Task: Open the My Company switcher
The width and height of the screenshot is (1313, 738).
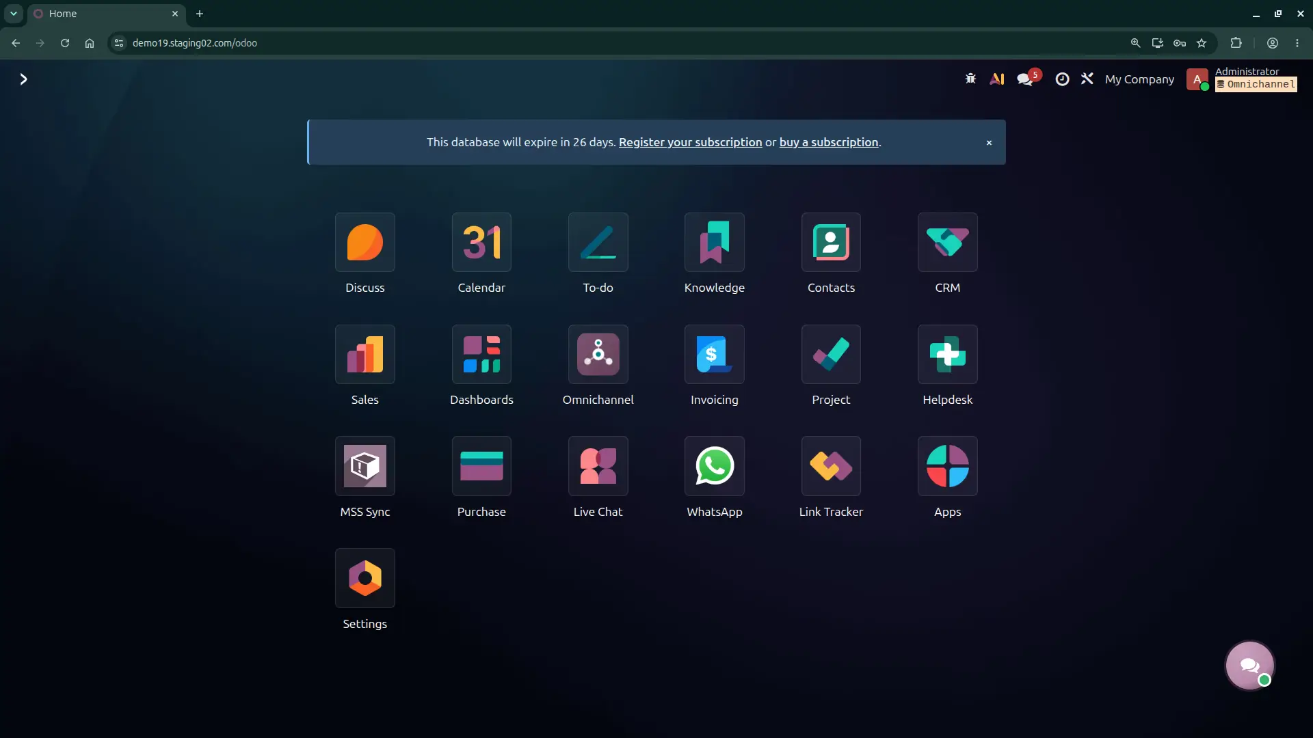Action: pyautogui.click(x=1139, y=79)
